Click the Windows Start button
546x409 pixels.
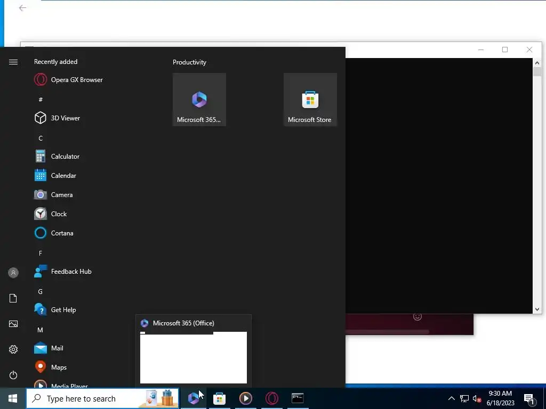point(13,398)
